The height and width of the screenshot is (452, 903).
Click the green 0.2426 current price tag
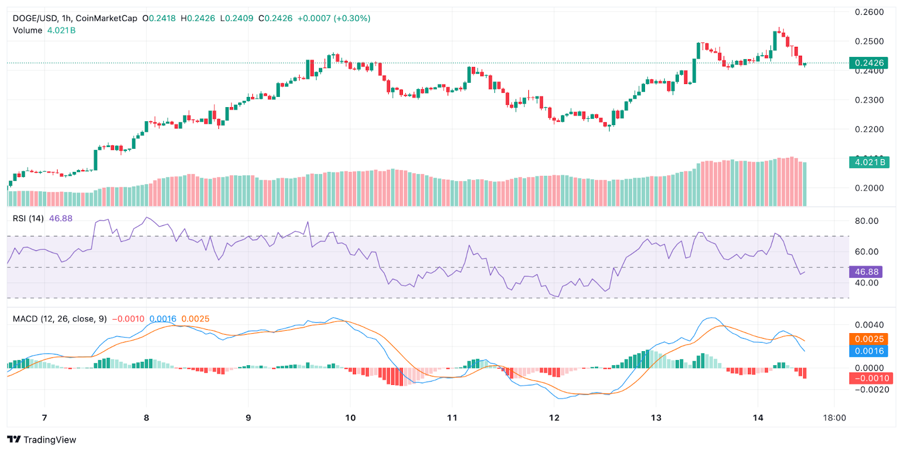(869, 63)
